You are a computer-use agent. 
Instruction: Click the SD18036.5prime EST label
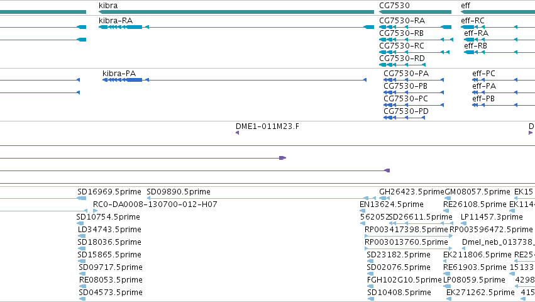pos(109,242)
